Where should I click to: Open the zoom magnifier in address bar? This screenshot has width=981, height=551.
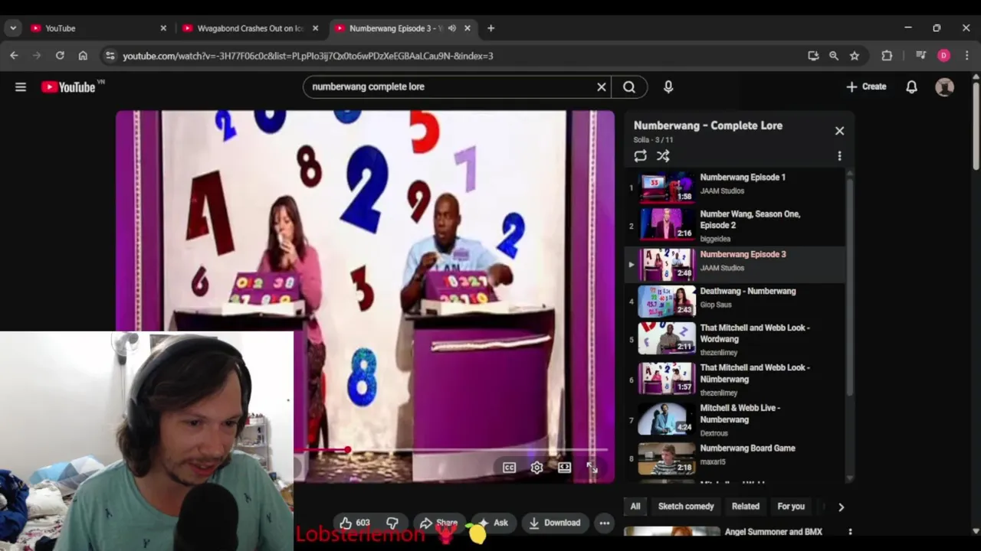(x=834, y=56)
